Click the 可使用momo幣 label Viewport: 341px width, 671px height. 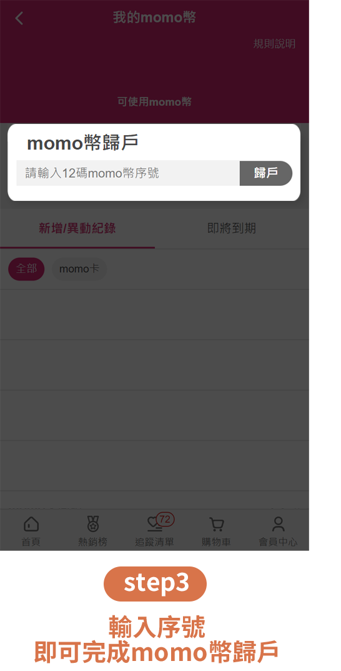[154, 102]
